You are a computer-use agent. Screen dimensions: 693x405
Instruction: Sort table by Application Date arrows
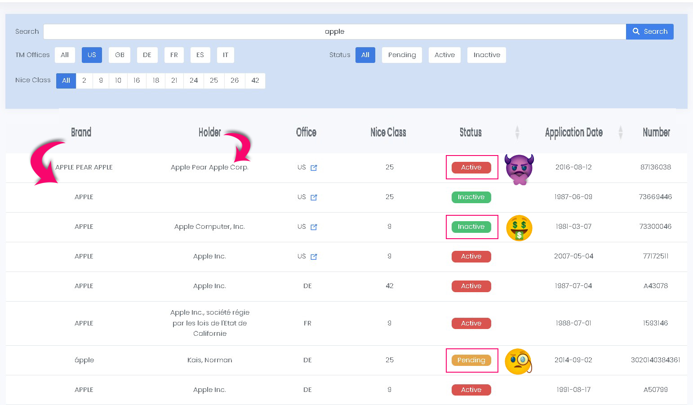(621, 132)
